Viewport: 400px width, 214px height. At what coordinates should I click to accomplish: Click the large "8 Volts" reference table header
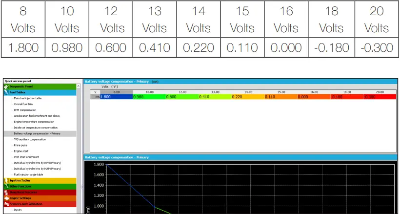(23, 20)
